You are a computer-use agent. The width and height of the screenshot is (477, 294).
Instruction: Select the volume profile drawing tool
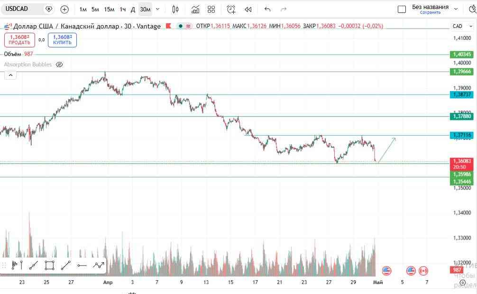pyautogui.click(x=17, y=266)
